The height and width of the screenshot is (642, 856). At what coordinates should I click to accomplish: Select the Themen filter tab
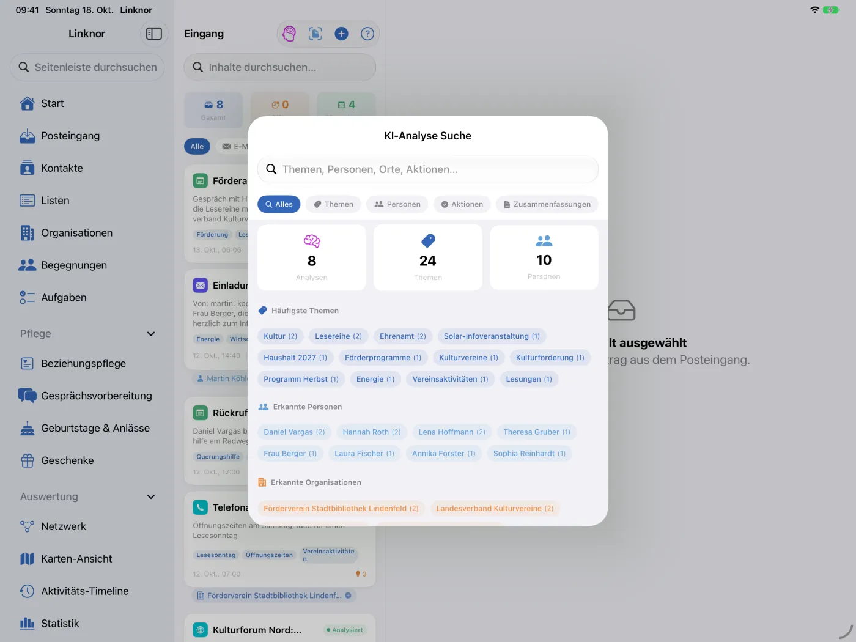coord(333,204)
